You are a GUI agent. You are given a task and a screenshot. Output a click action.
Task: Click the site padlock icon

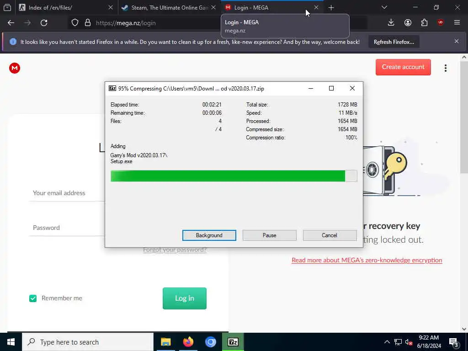click(x=87, y=23)
